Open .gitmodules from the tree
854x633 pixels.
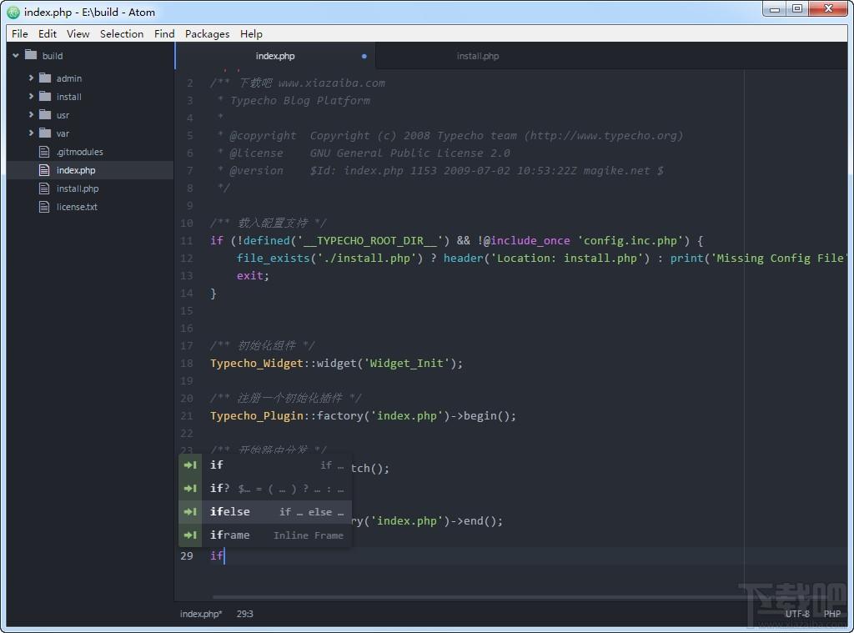[x=79, y=152]
